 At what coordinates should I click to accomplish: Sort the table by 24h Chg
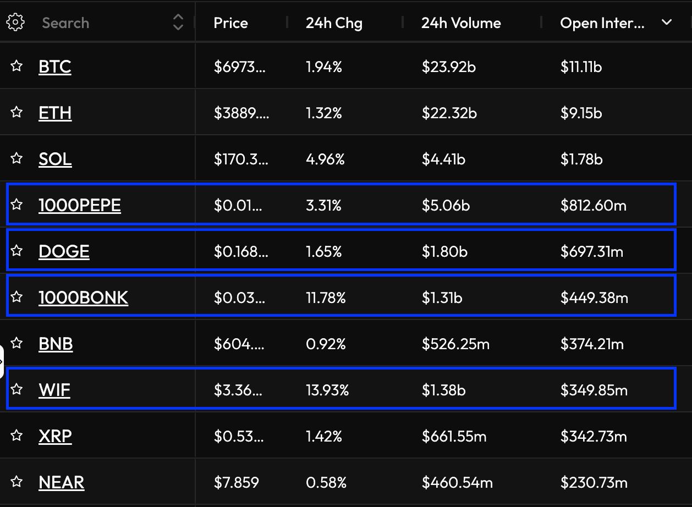334,23
